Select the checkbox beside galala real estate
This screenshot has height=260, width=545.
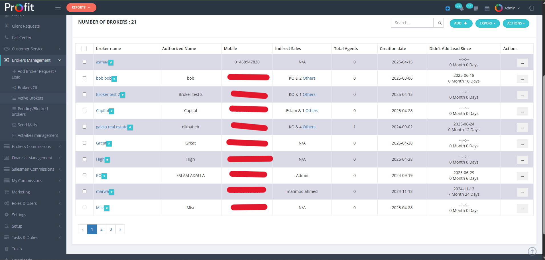(84, 127)
